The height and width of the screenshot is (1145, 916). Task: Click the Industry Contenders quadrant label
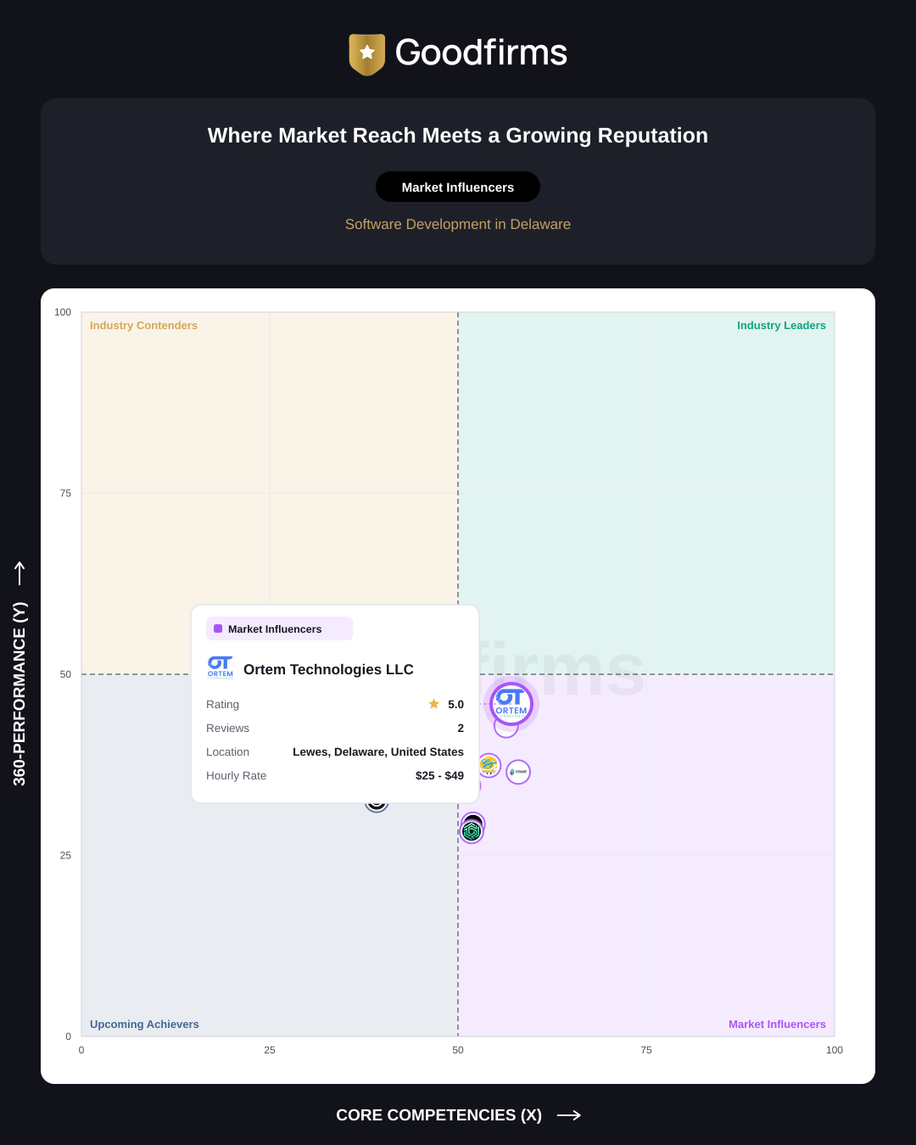click(143, 326)
